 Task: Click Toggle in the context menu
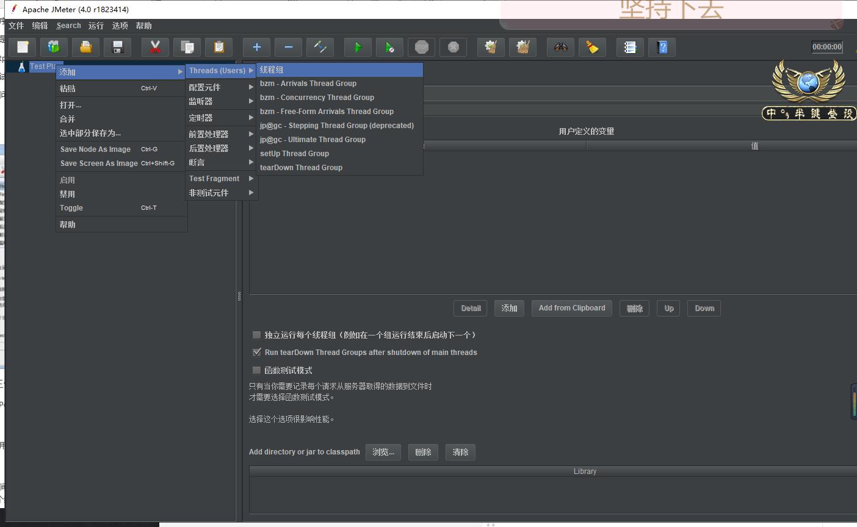[x=121, y=208]
